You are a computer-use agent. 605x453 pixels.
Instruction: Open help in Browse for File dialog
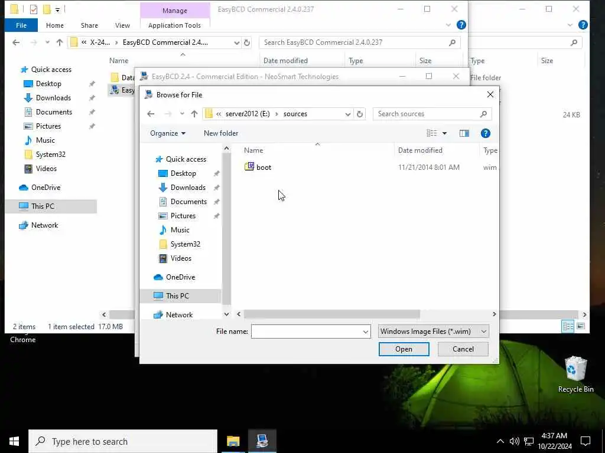(x=486, y=133)
